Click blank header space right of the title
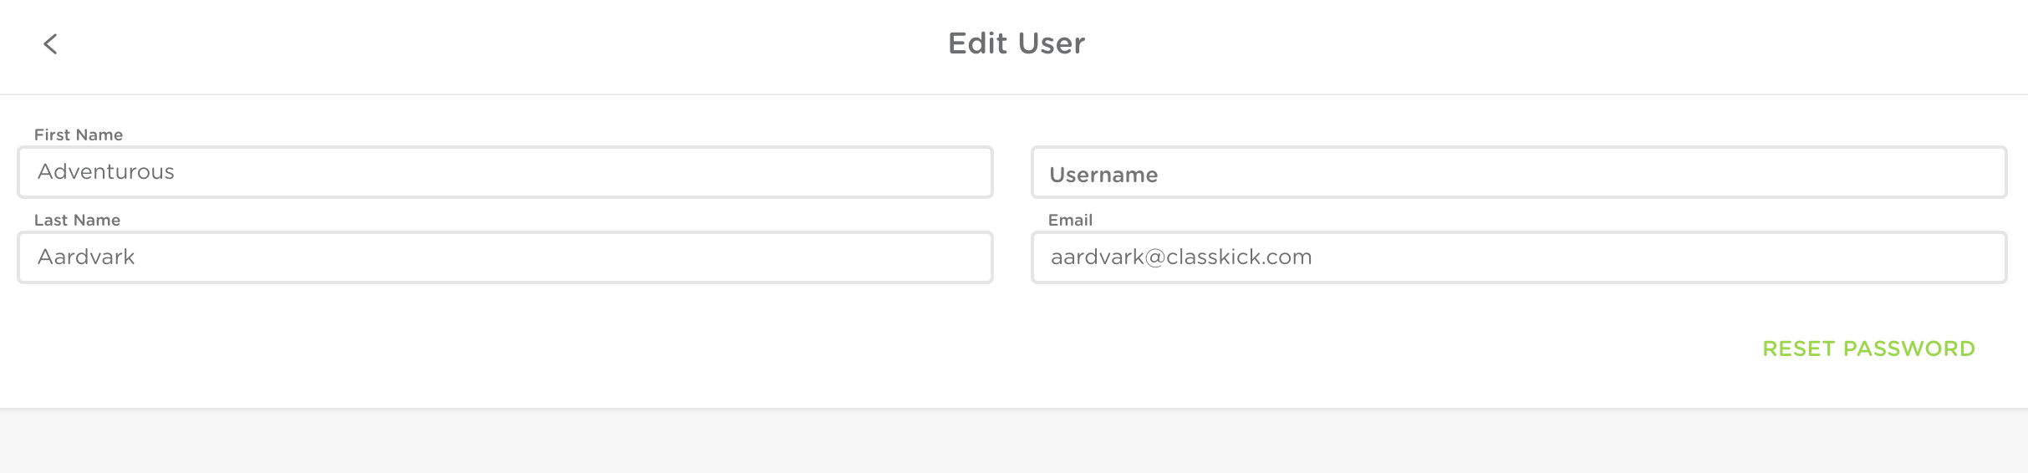 1546,43
